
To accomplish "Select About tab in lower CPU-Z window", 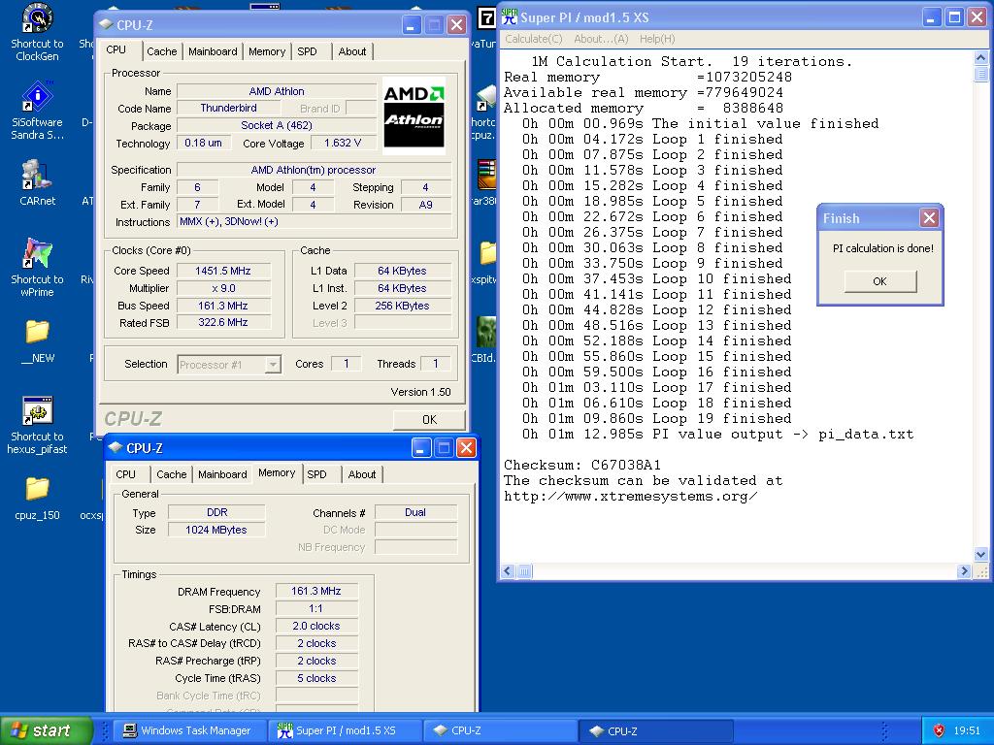I will click(x=361, y=473).
